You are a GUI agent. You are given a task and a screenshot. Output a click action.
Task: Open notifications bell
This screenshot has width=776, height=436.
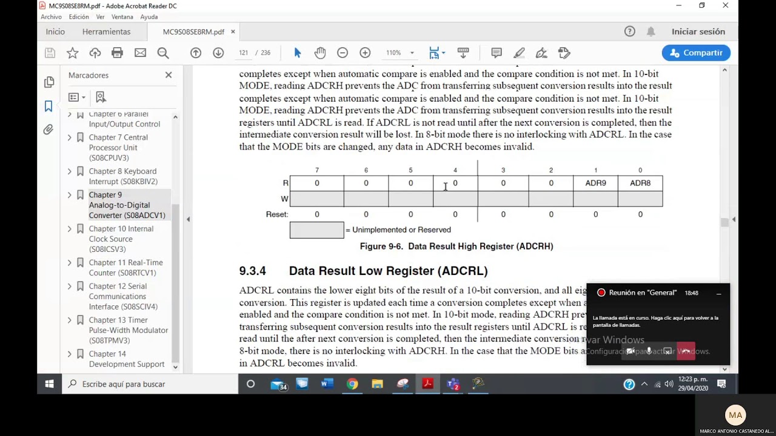pos(651,31)
